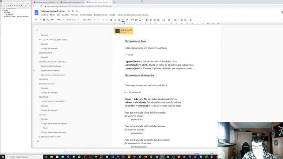Open the paragraph style dropdown
This screenshot has width=283, height=159.
[x=73, y=20]
